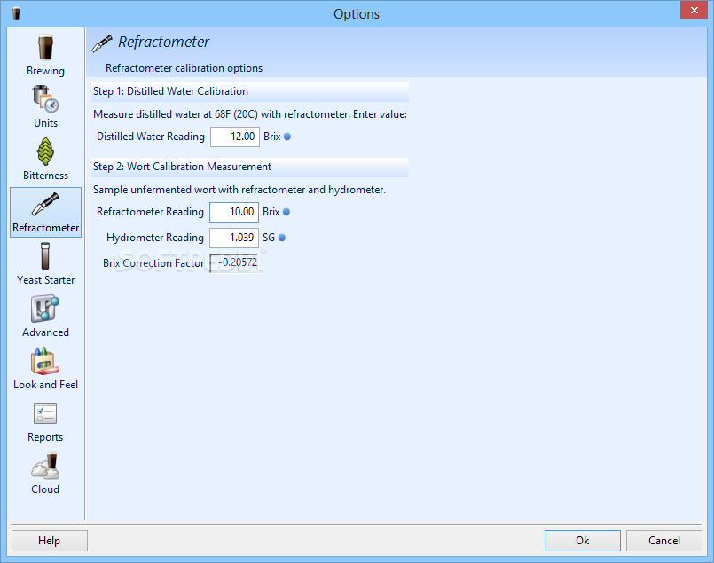Click the blue dot beside Distilled Water Brix
Image resolution: width=714 pixels, height=563 pixels.
[286, 137]
